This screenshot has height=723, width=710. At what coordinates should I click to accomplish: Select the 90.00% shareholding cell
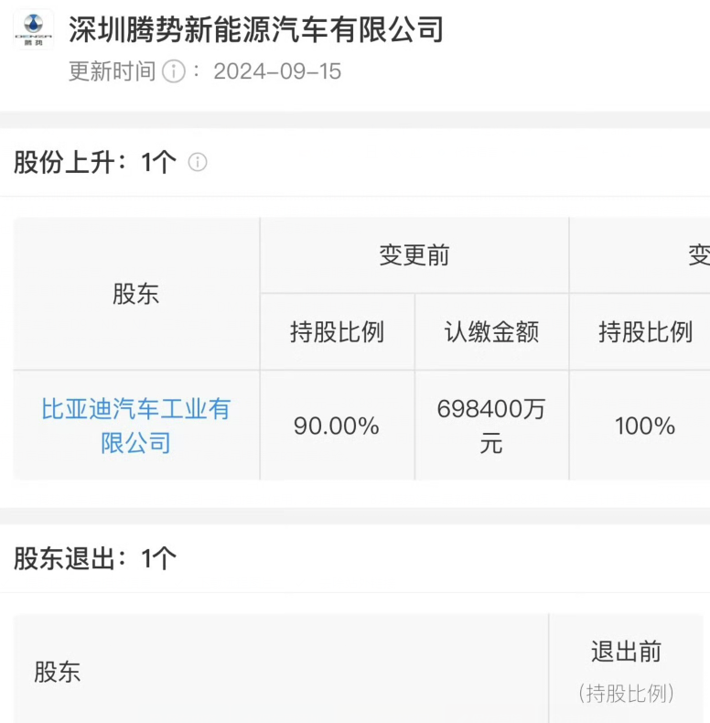tap(337, 426)
